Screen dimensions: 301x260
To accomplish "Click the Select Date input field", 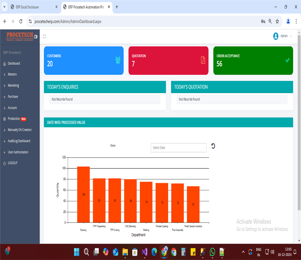I will click(178, 148).
